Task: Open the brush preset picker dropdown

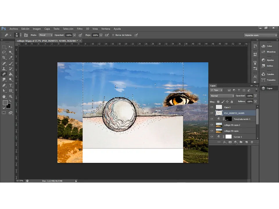Action: point(21,35)
